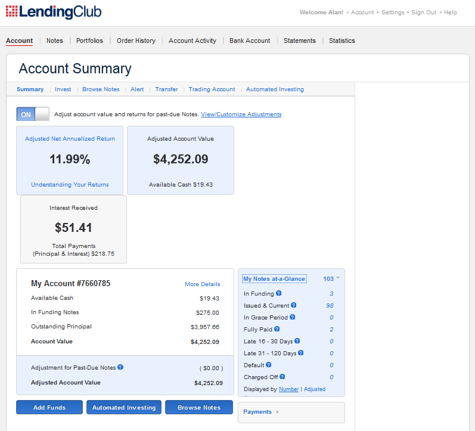This screenshot has width=475, height=431.
Task: Click the In Funding count 3
Action: [332, 294]
